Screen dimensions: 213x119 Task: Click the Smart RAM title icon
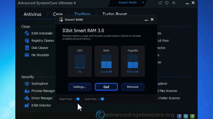pyautogui.click(x=61, y=20)
